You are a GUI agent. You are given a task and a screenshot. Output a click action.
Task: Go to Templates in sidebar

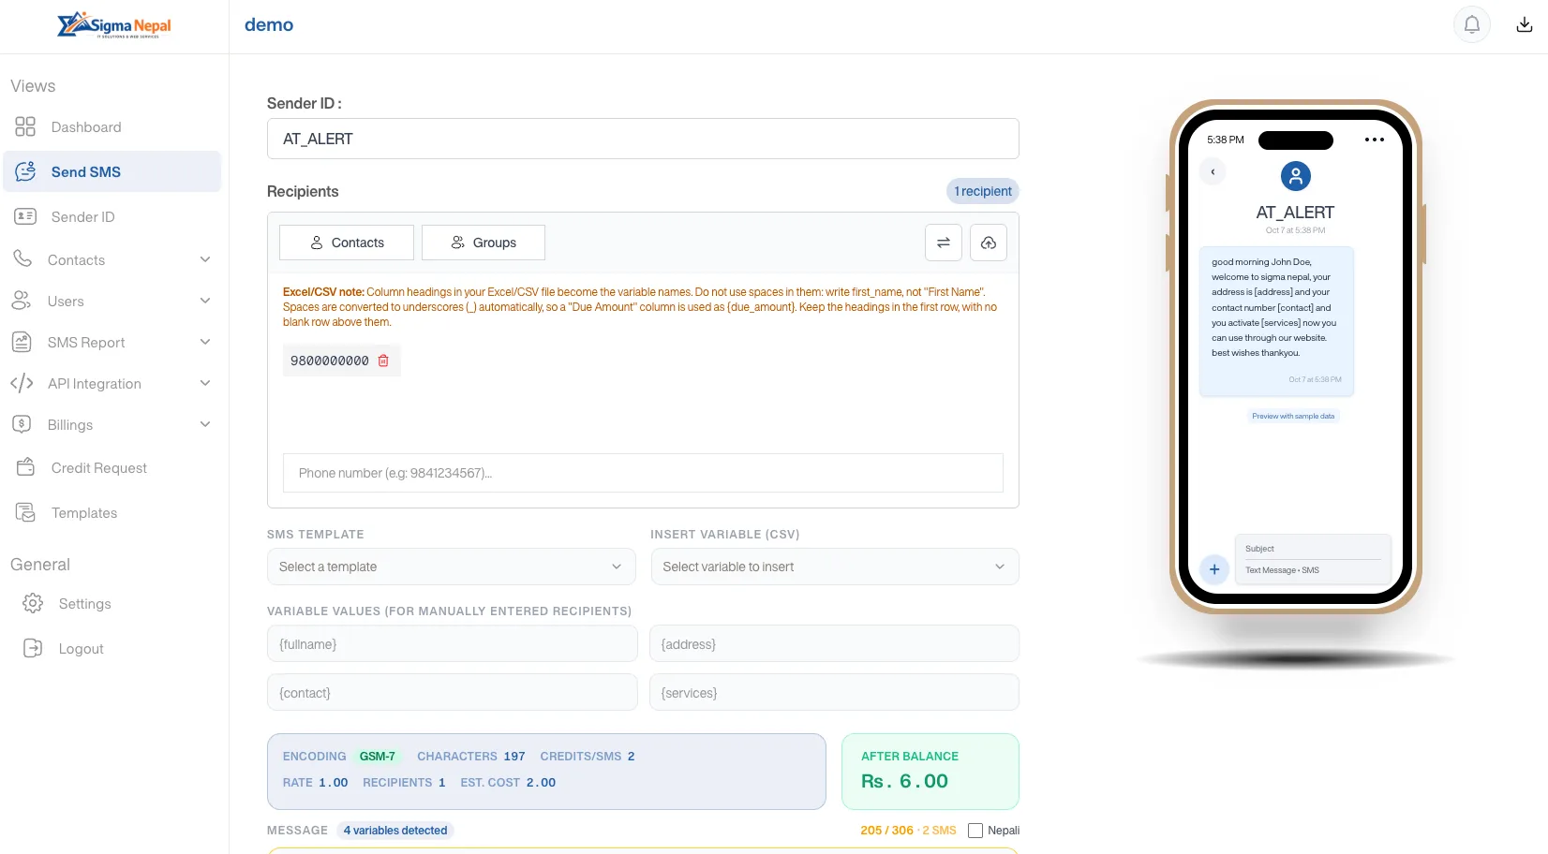point(112,513)
